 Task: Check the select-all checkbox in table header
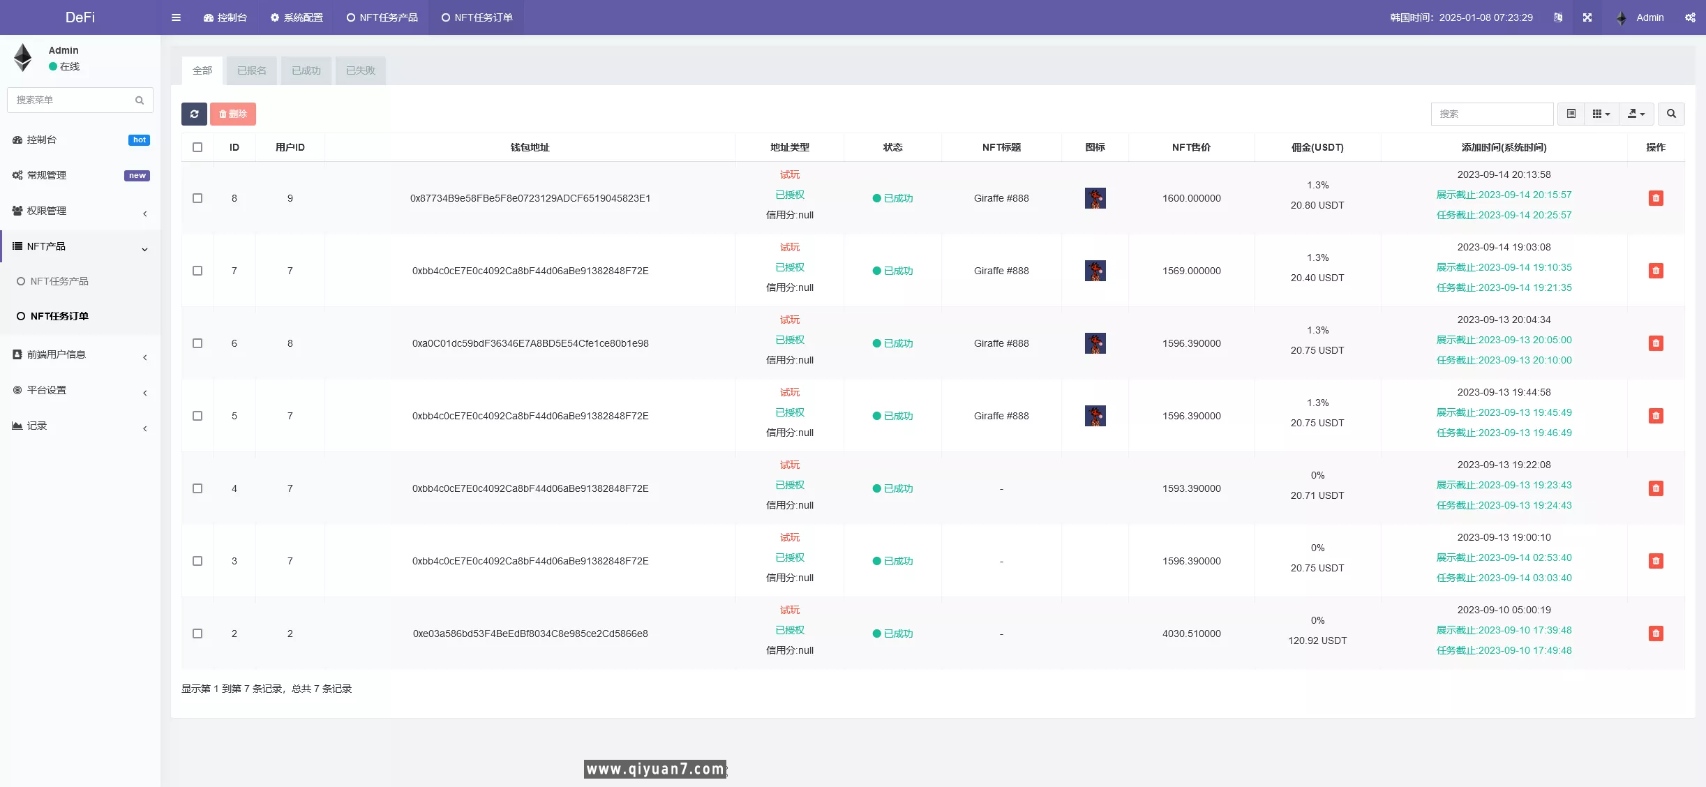tap(197, 147)
